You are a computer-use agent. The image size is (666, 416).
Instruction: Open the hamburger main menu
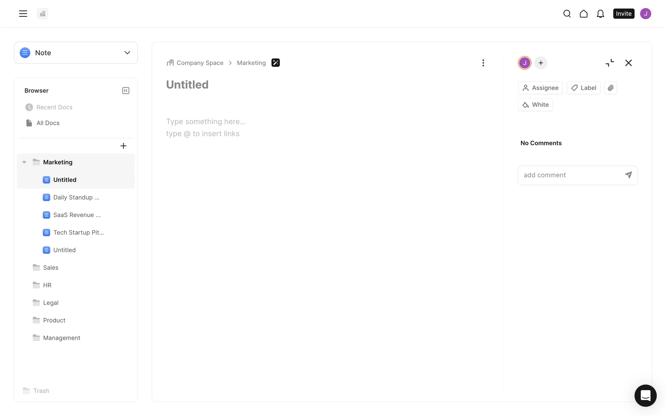[23, 14]
